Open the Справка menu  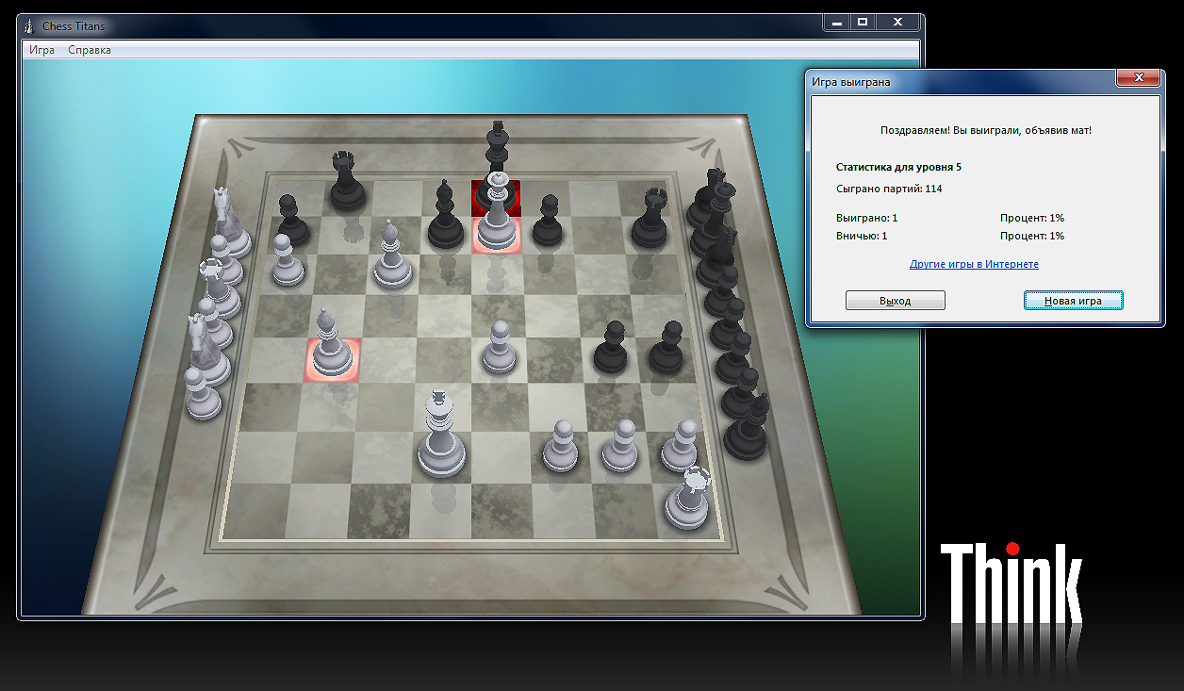point(90,50)
